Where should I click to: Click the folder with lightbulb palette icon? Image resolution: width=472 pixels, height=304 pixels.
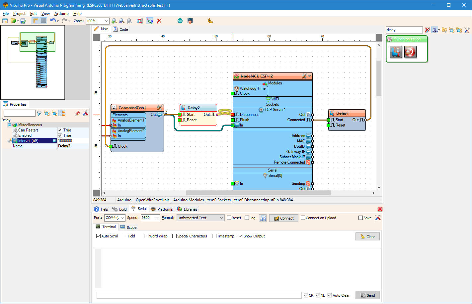[x=444, y=30]
